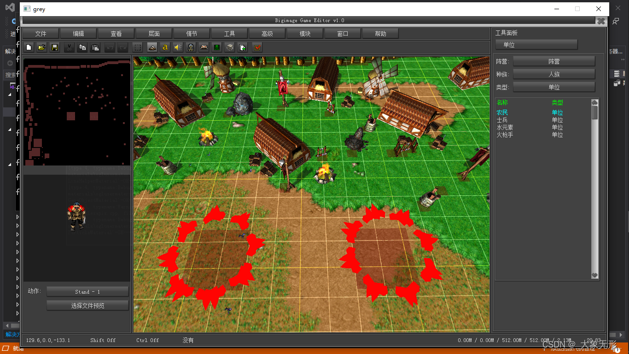
Task: Open the 'Stand - 1' action selector
Action: [x=87, y=292]
